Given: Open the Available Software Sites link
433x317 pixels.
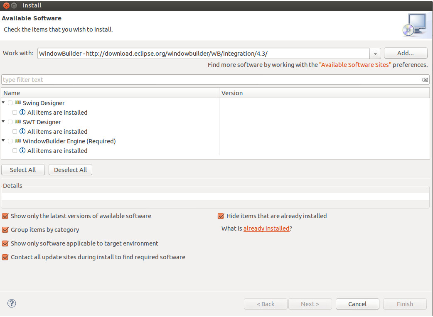Looking at the screenshot, I should click(x=355, y=65).
